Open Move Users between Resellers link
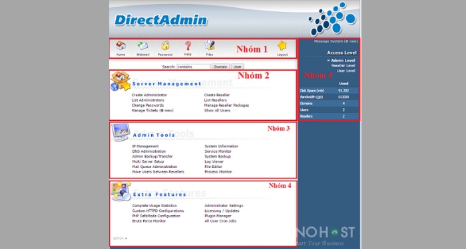The width and height of the screenshot is (466, 249). click(158, 172)
